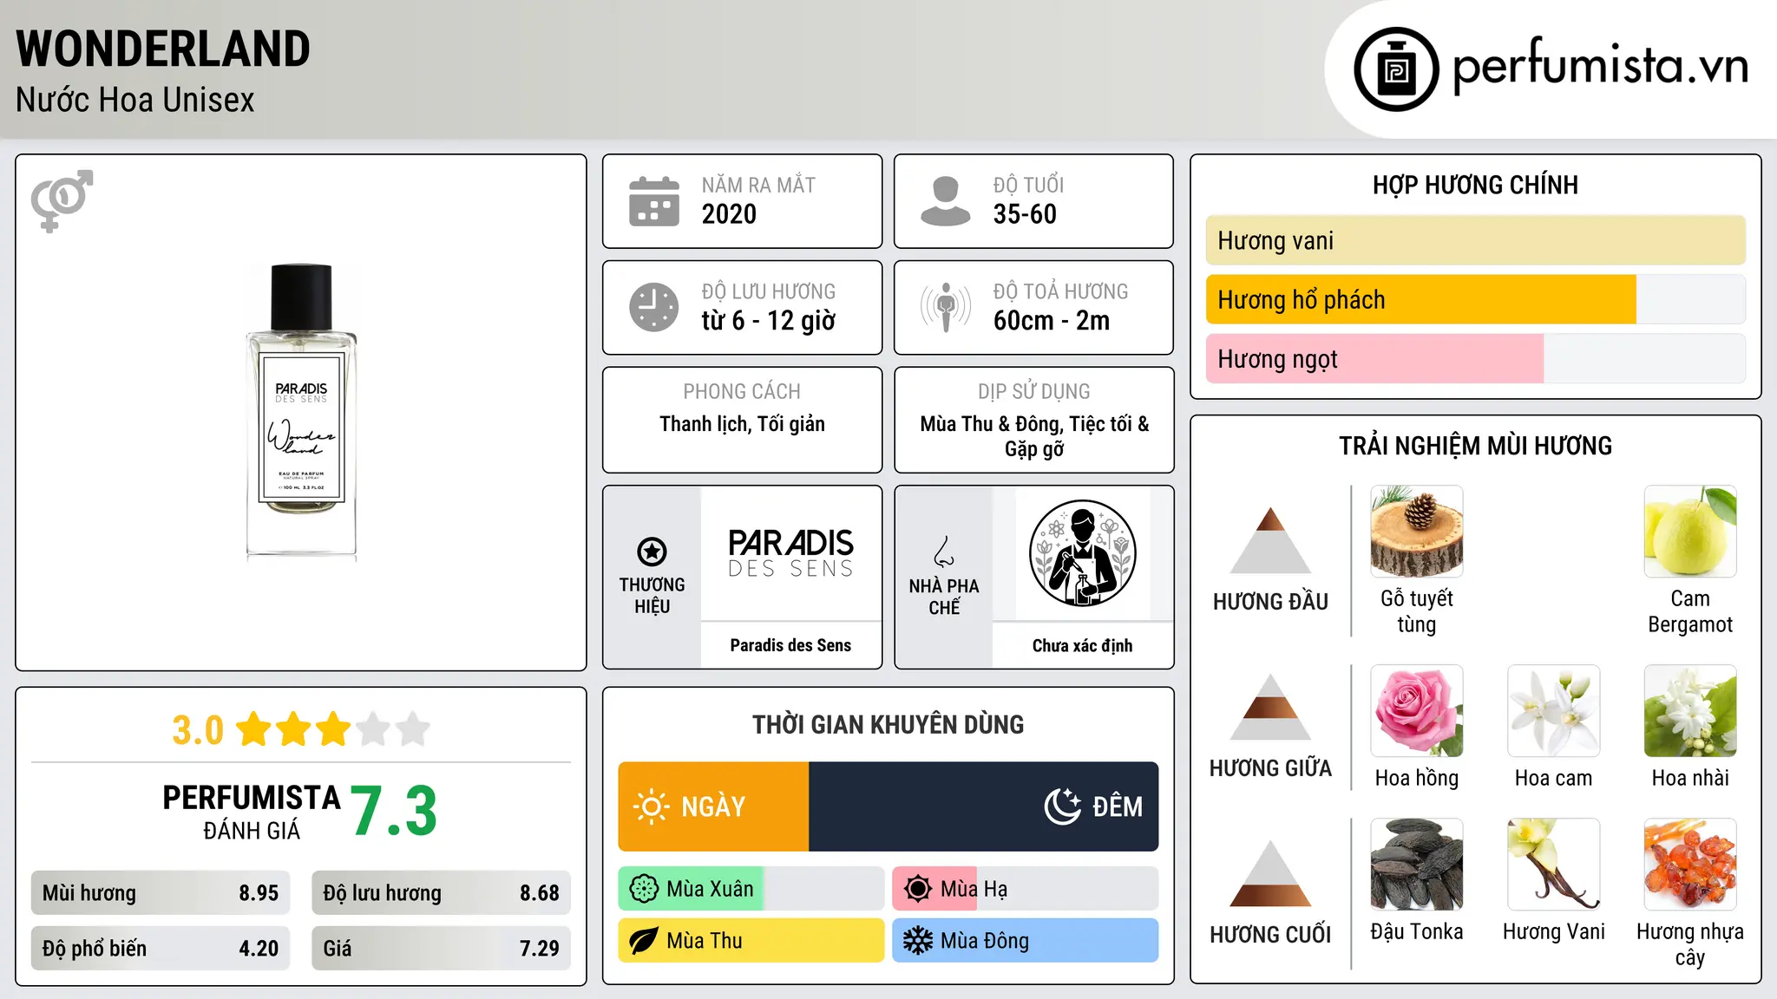Click the dark ĐÊM section of the day-night bar

coord(984,806)
